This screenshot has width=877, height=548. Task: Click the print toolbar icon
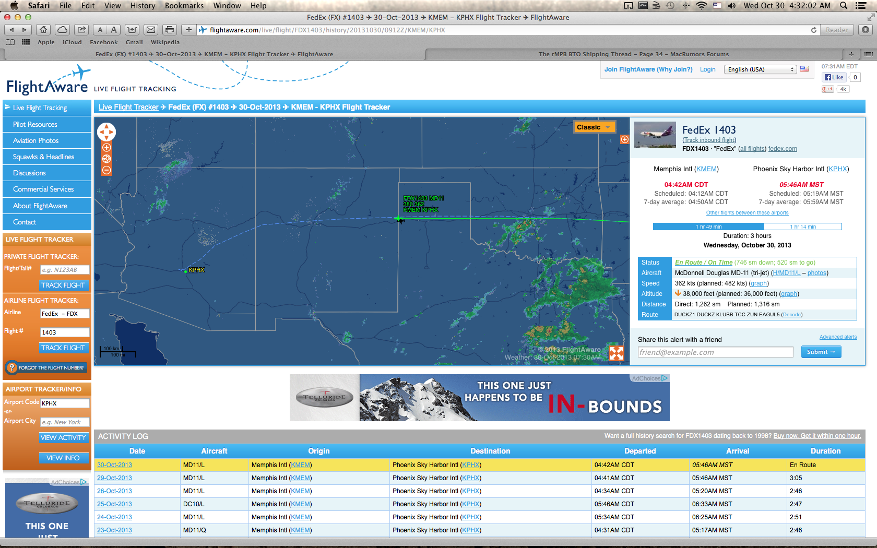(x=169, y=30)
